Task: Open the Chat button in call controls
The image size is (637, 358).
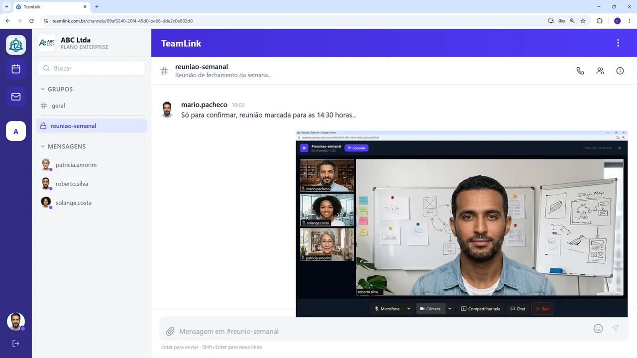Action: click(x=518, y=309)
